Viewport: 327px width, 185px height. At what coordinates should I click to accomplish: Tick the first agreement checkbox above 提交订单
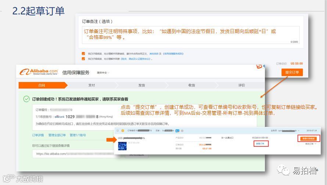[x=83, y=54]
